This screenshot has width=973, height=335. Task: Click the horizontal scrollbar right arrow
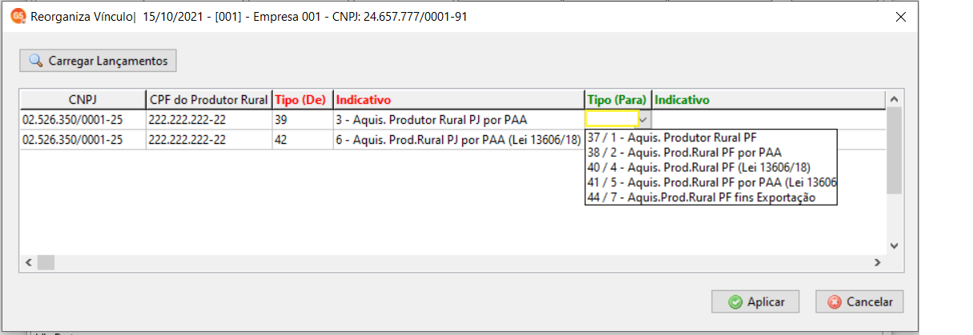[x=878, y=262]
